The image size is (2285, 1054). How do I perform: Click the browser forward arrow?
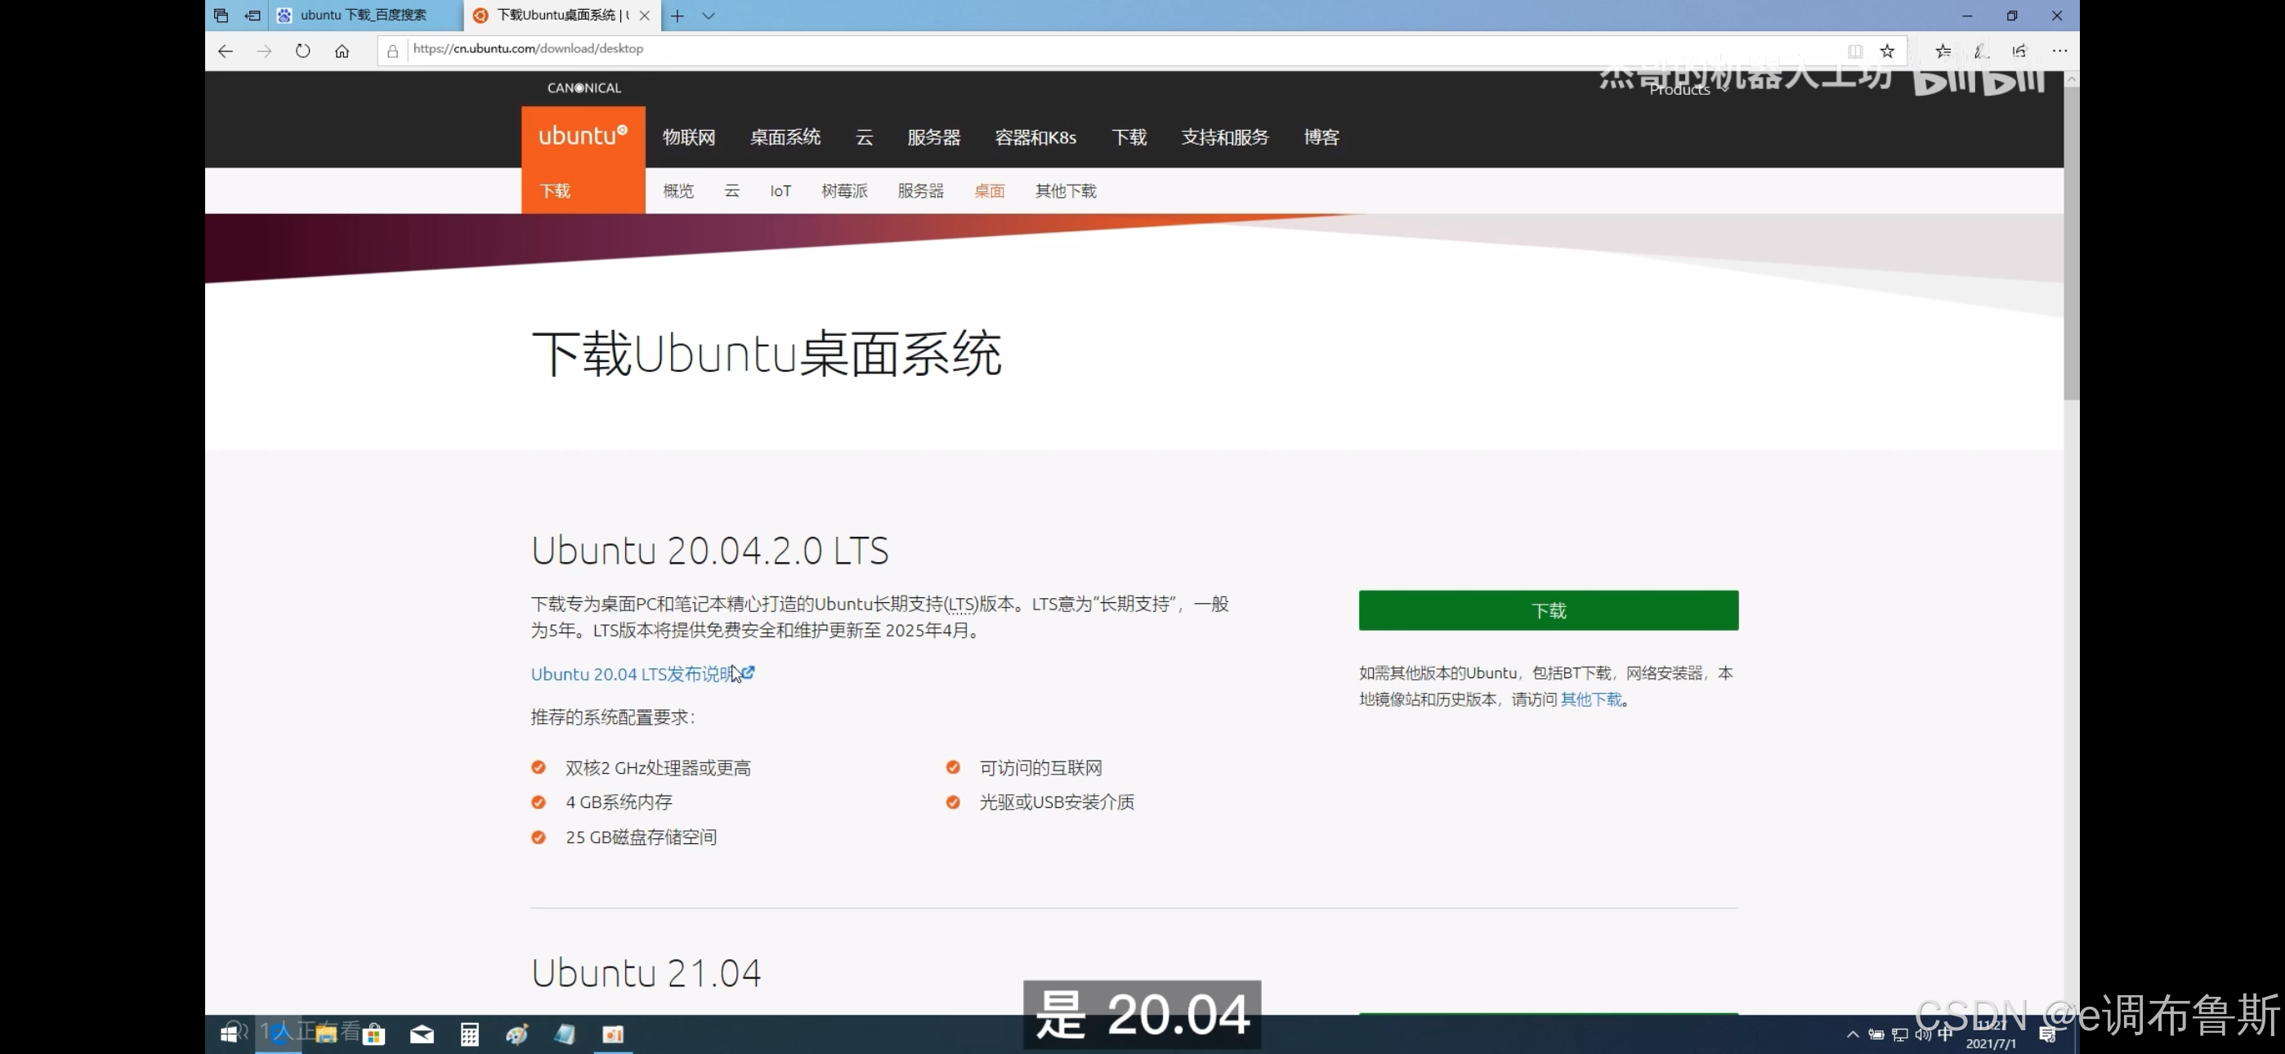point(264,51)
